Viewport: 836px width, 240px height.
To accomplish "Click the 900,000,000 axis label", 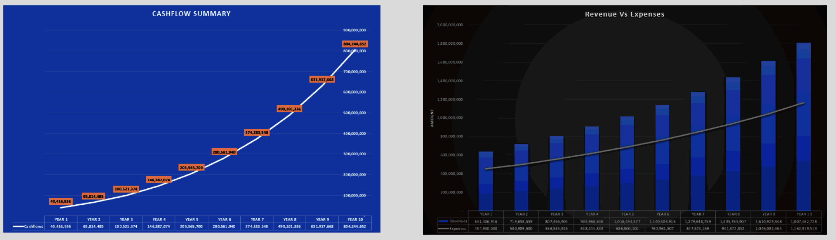I will [x=354, y=30].
